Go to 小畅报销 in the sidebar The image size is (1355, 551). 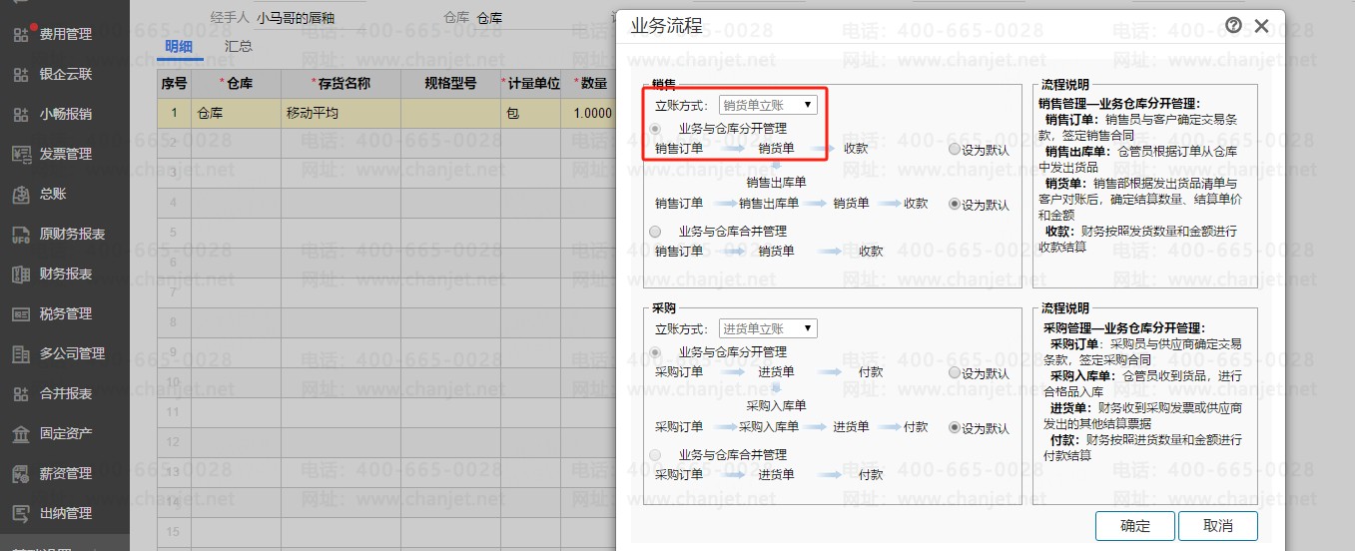[x=65, y=114]
